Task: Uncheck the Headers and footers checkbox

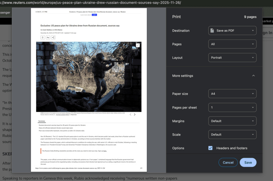Action: [210, 148]
